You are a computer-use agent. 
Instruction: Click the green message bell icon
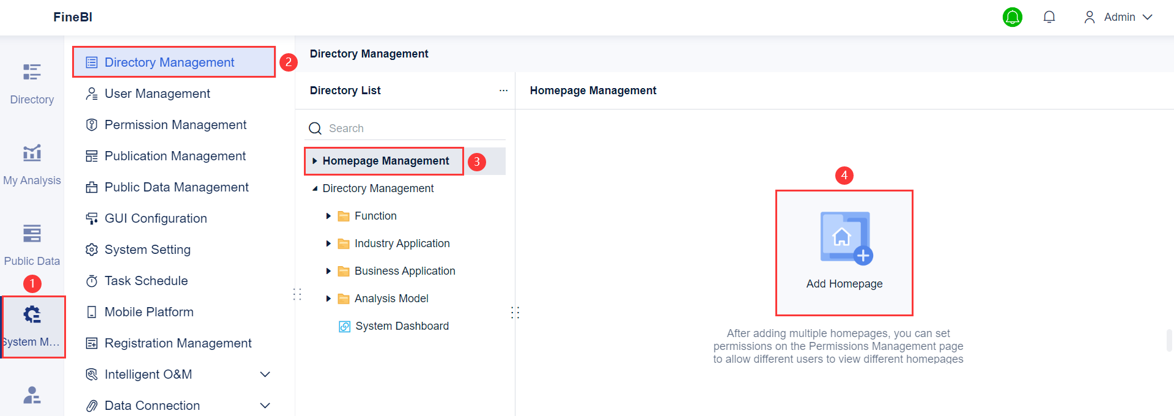pos(1013,17)
